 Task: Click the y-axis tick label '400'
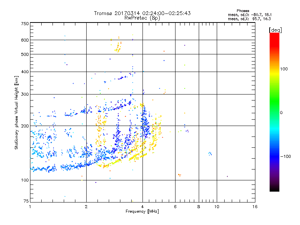[x=25, y=72]
